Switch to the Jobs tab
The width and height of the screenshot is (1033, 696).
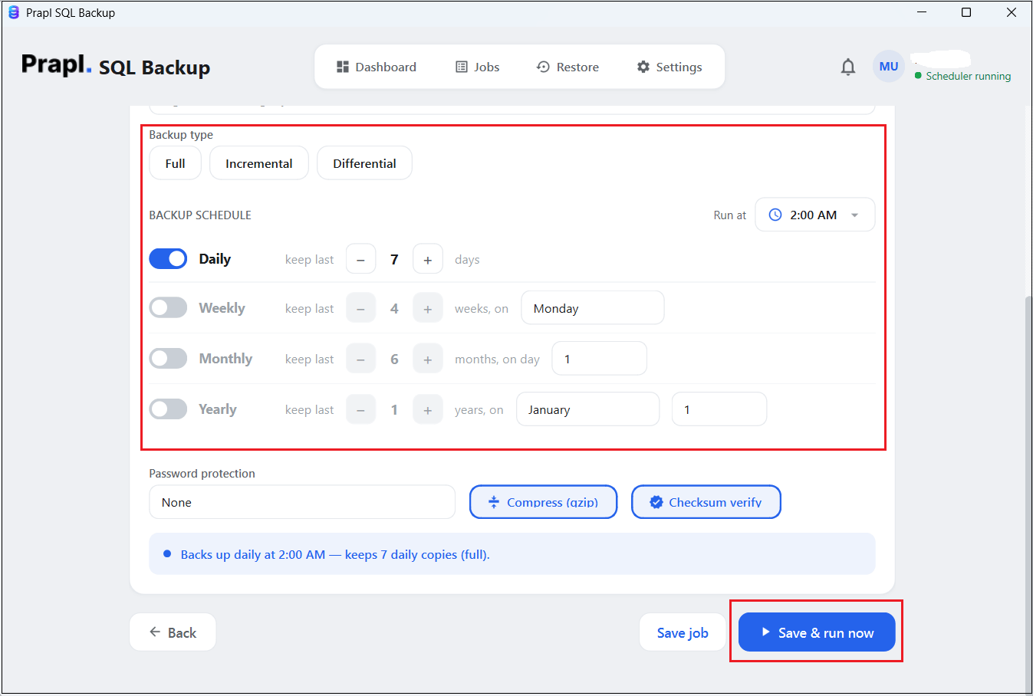coord(478,67)
